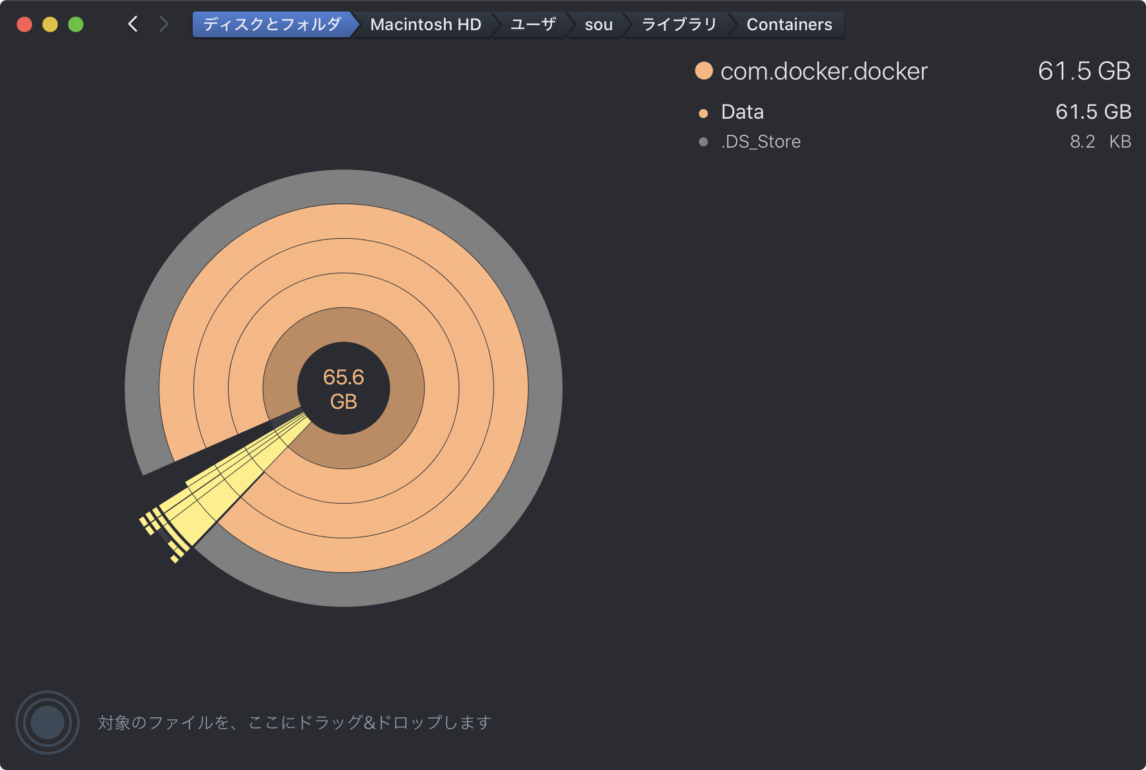Click the 61.5 GB size next to Data

click(x=1093, y=112)
